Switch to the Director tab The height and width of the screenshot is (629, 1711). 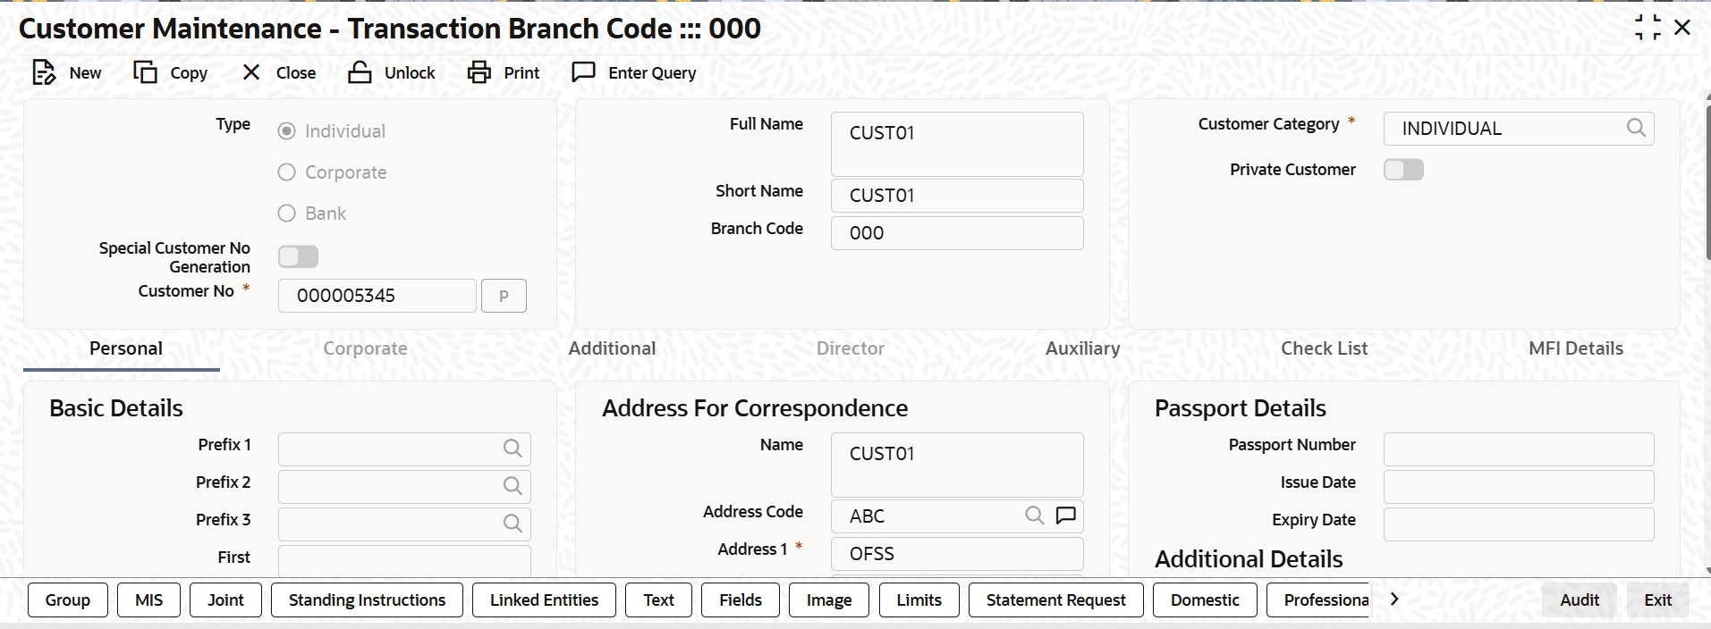[x=851, y=348]
